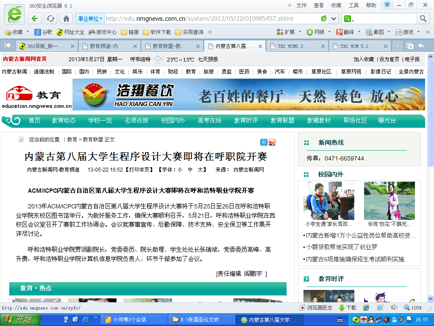Toggle the sidebar panel arrow beside the tabs
This screenshot has width=434, height=326.
pos(7,45)
